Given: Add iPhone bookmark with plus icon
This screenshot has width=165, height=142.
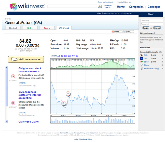Looking at the screenshot, I should (x=162, y=65).
